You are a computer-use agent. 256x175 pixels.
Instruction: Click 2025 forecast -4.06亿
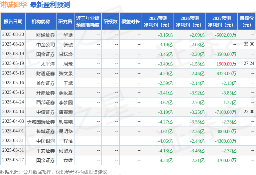point(165,141)
